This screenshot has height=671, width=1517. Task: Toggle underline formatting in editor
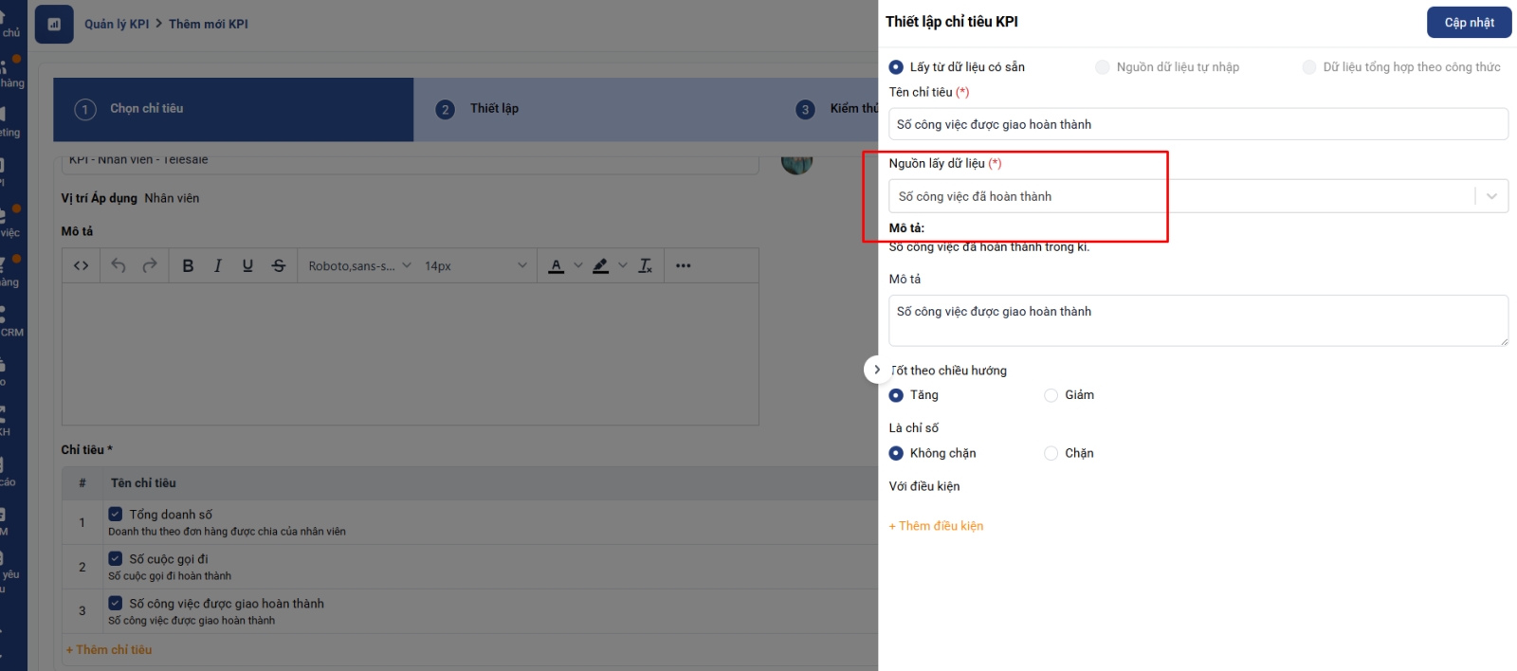[247, 266]
